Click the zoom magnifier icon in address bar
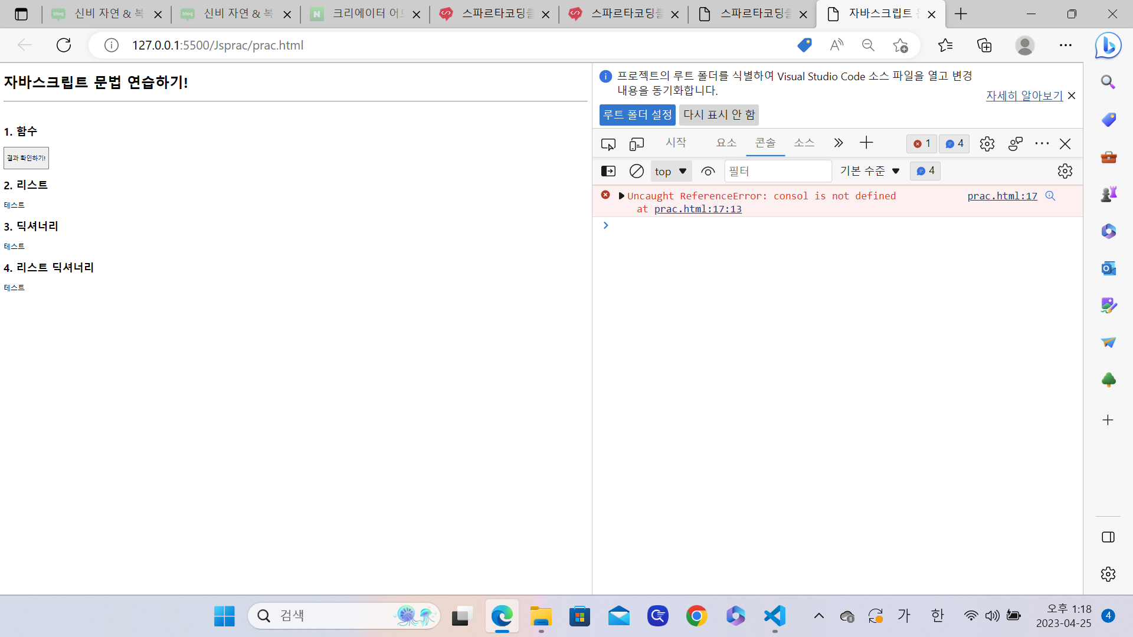The height and width of the screenshot is (637, 1133). tap(868, 45)
